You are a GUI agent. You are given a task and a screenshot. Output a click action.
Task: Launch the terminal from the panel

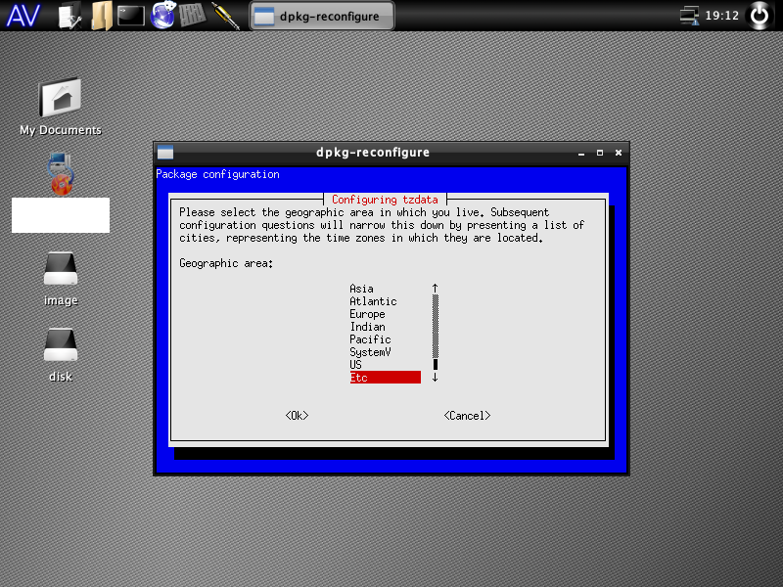click(131, 16)
